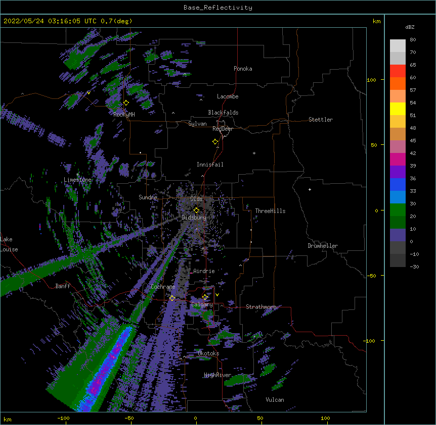Click the Didsbury town label
Viewport: 436px width, 425px height.
click(x=194, y=218)
